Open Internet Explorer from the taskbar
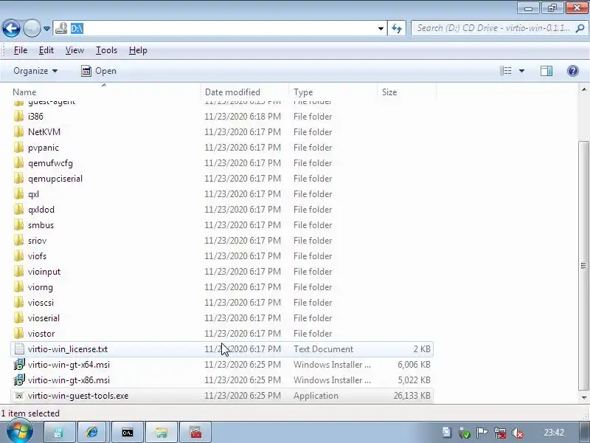Screen dimensions: 590x443 [91, 432]
